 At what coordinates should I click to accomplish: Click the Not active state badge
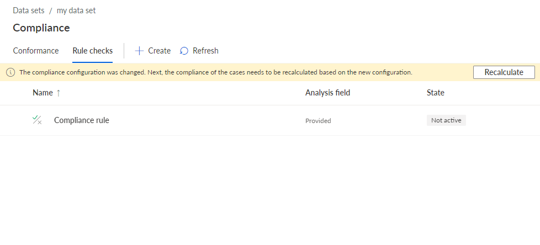pos(446,120)
